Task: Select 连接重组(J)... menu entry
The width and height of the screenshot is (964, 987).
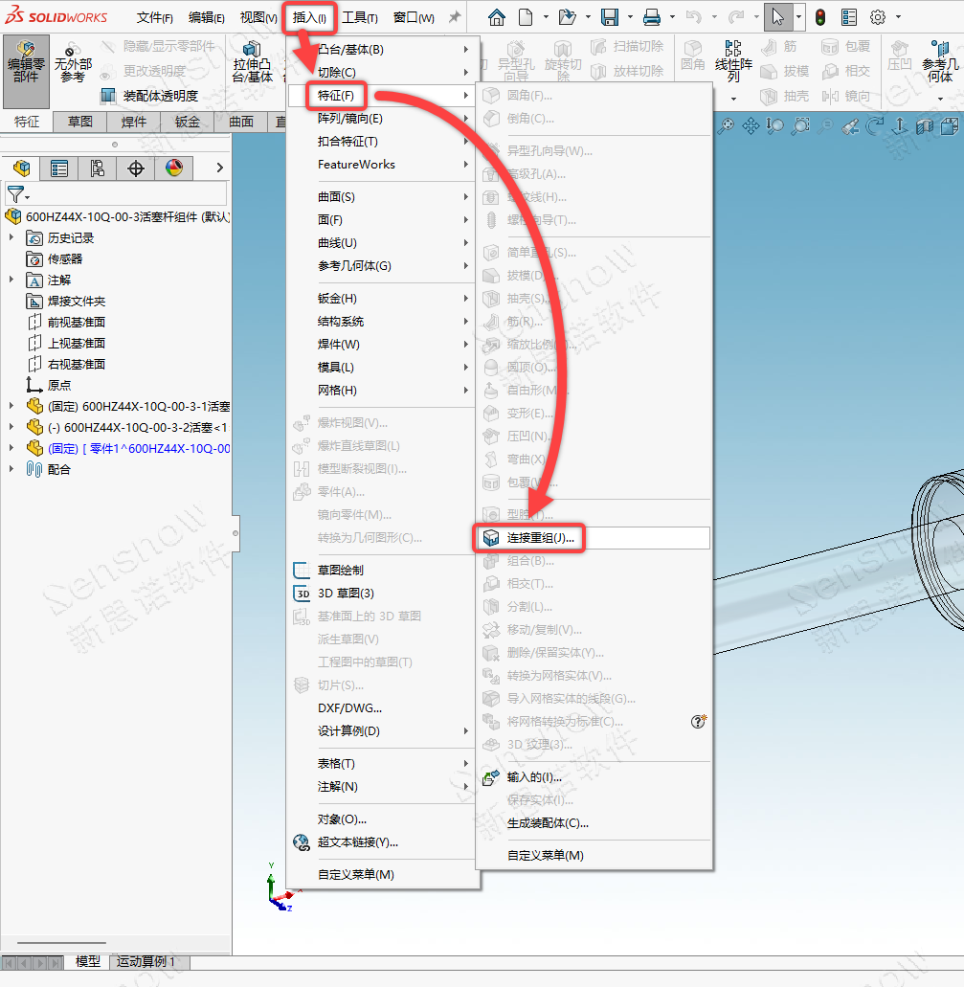Action: click(x=540, y=538)
